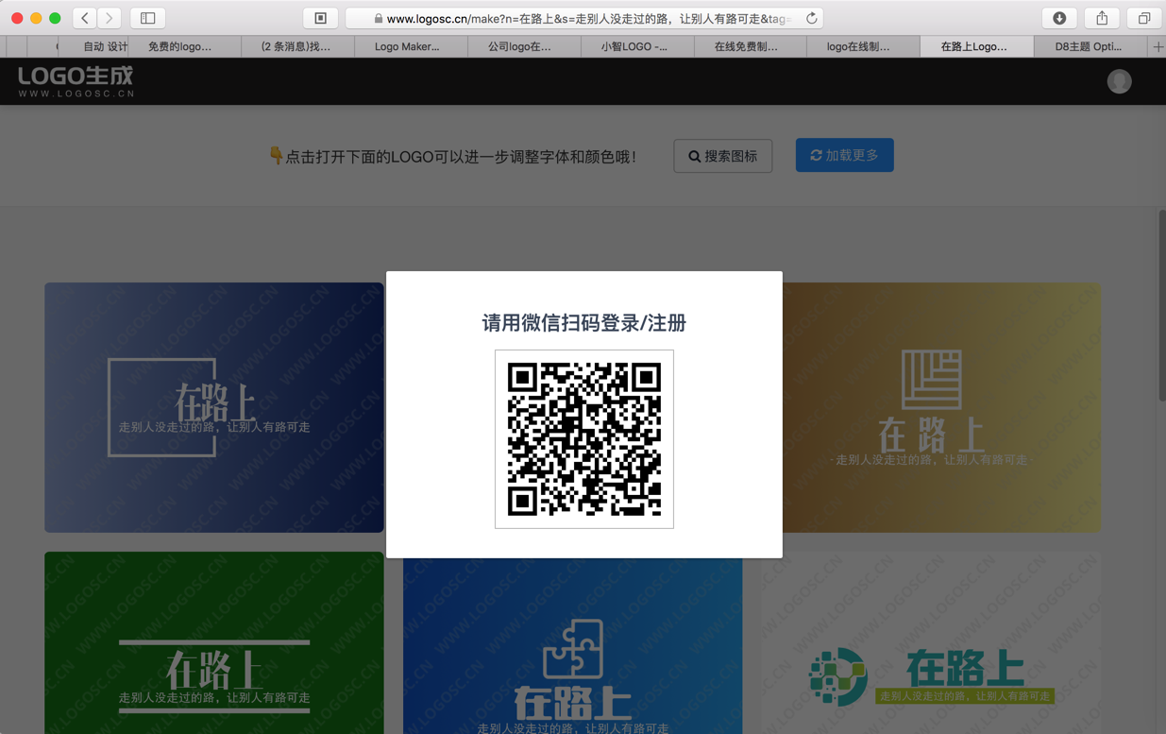The height and width of the screenshot is (734, 1166).
Task: Open the dark blue framed 在路上 logo card
Action: 214,407
